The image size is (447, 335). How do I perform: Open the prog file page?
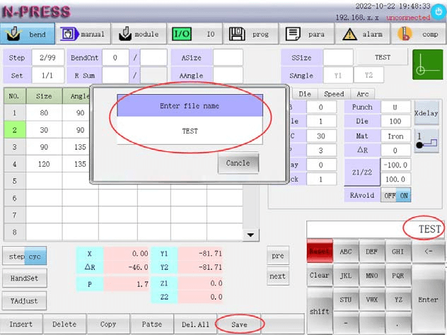click(x=250, y=34)
